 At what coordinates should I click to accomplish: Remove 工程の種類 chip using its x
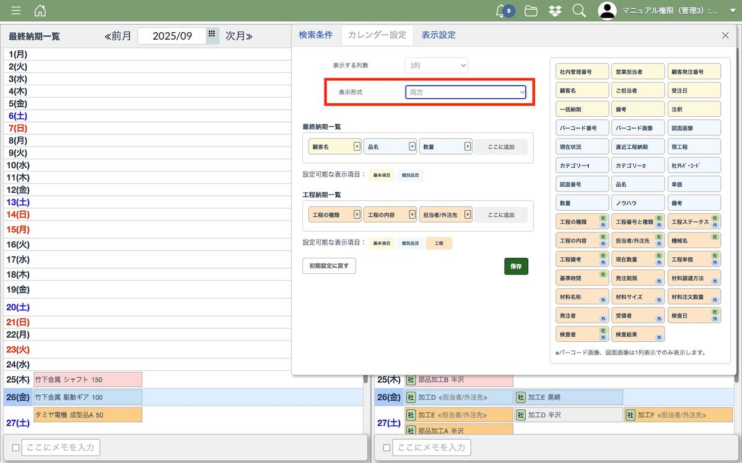(x=357, y=215)
